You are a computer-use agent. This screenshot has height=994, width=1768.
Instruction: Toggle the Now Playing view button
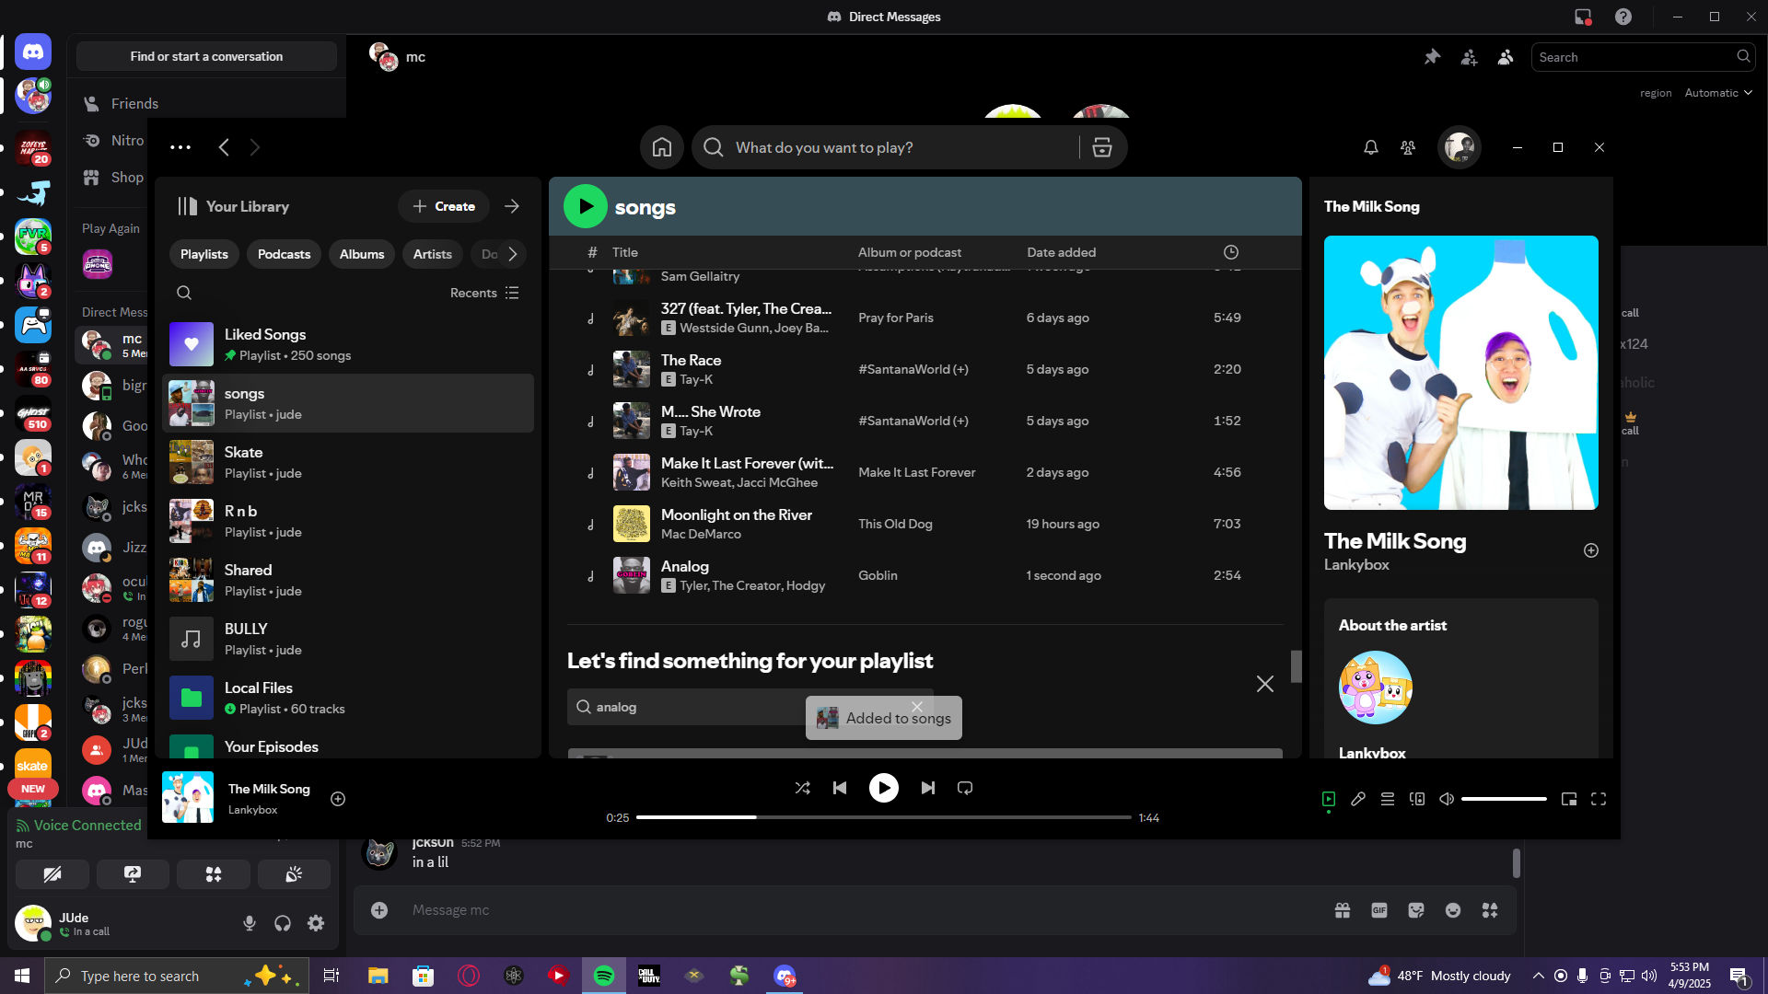tap(1328, 799)
